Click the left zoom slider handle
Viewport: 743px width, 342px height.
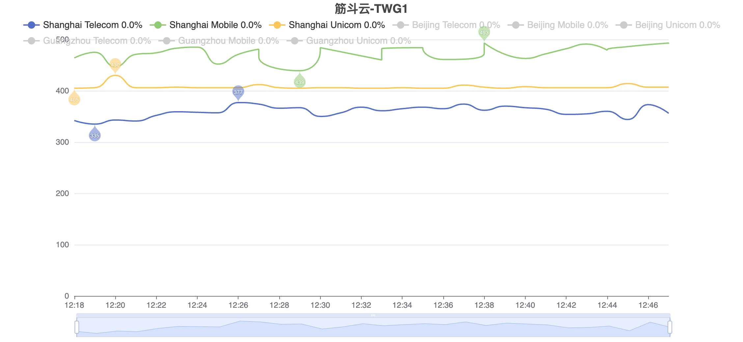point(77,327)
